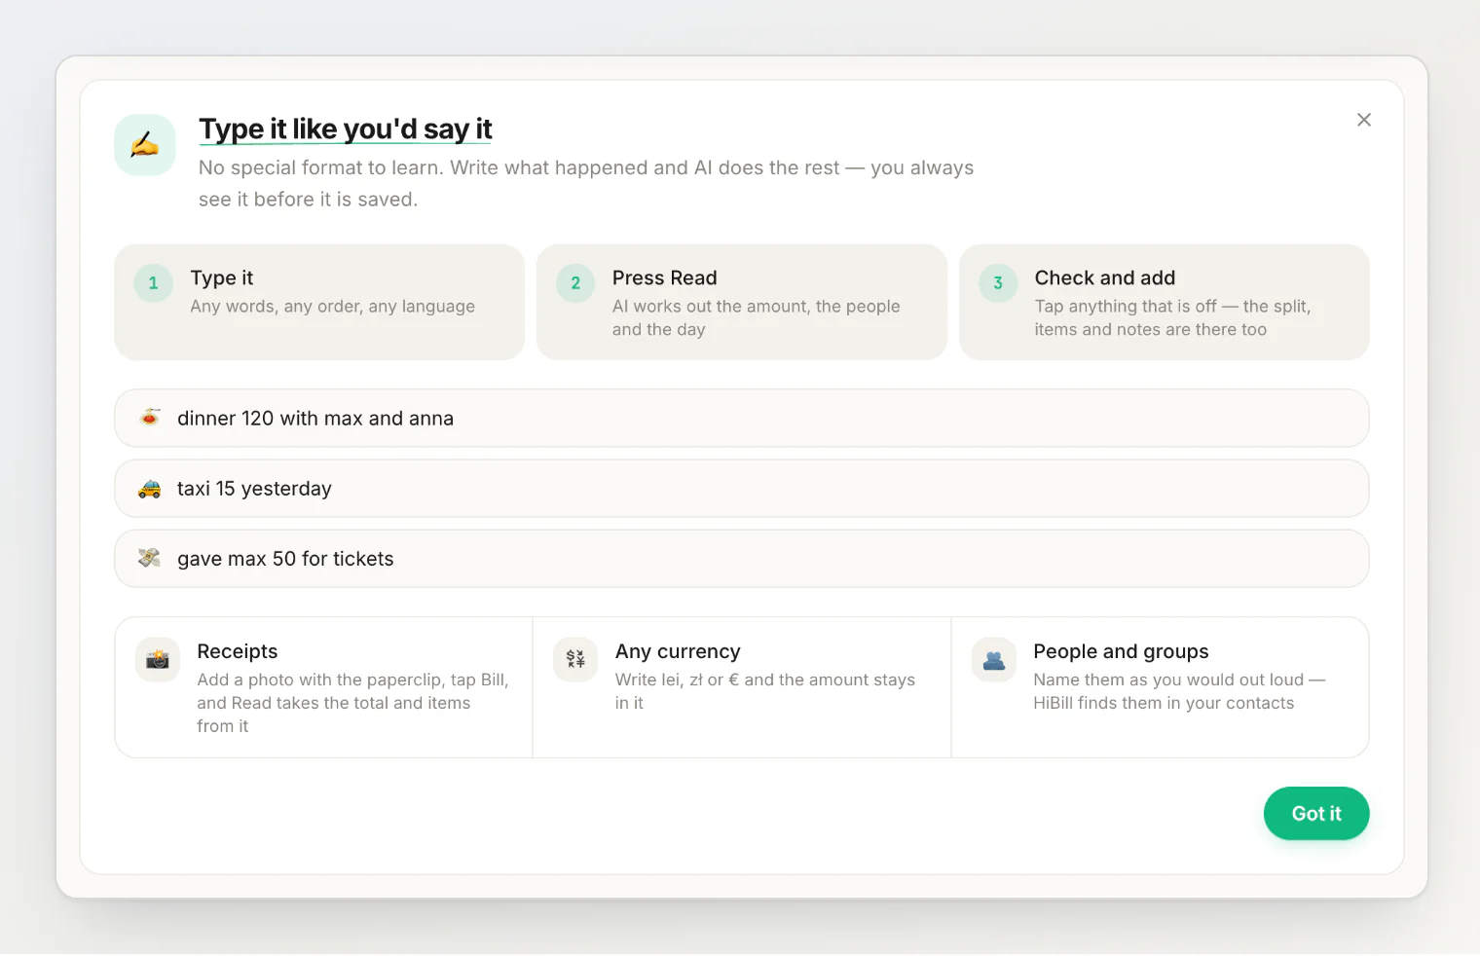Click the 'People and groups' feature title
The width and height of the screenshot is (1480, 956).
(1121, 651)
